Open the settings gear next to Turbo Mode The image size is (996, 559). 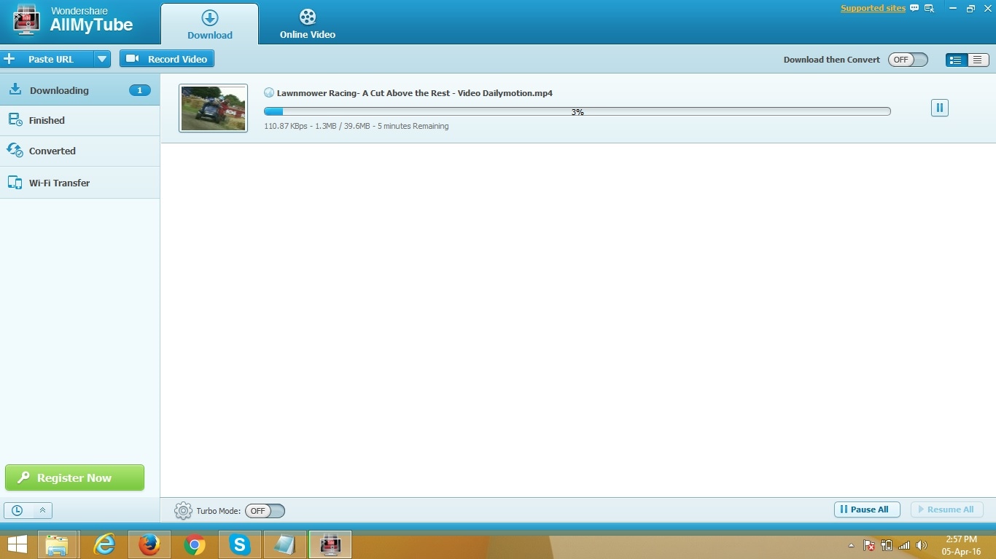pos(183,511)
